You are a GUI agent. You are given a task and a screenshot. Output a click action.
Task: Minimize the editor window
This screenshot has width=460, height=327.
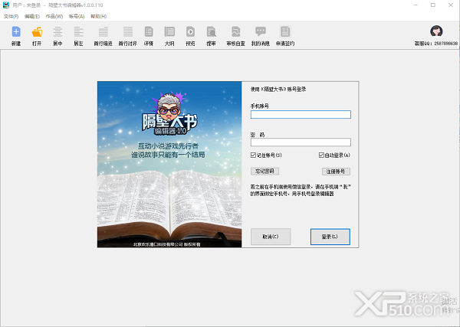416,5
